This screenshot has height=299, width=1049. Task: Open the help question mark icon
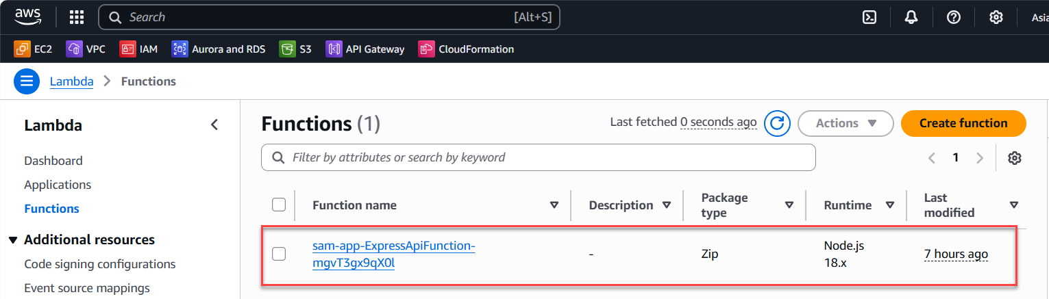(954, 17)
